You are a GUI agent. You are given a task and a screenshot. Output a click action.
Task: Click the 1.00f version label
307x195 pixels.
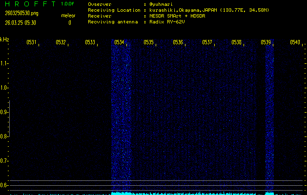(68, 4)
